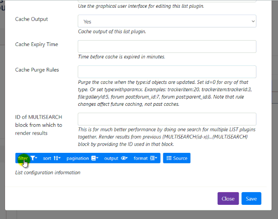The image size is (278, 219).
Task: Focus the Cache Expiry Time field
Action: (167, 47)
